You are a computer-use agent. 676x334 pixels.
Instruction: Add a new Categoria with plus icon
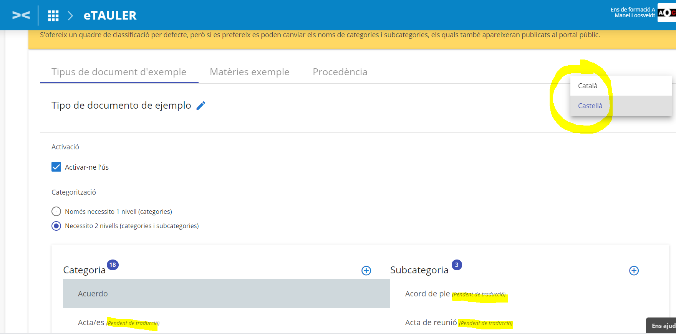[x=366, y=271]
